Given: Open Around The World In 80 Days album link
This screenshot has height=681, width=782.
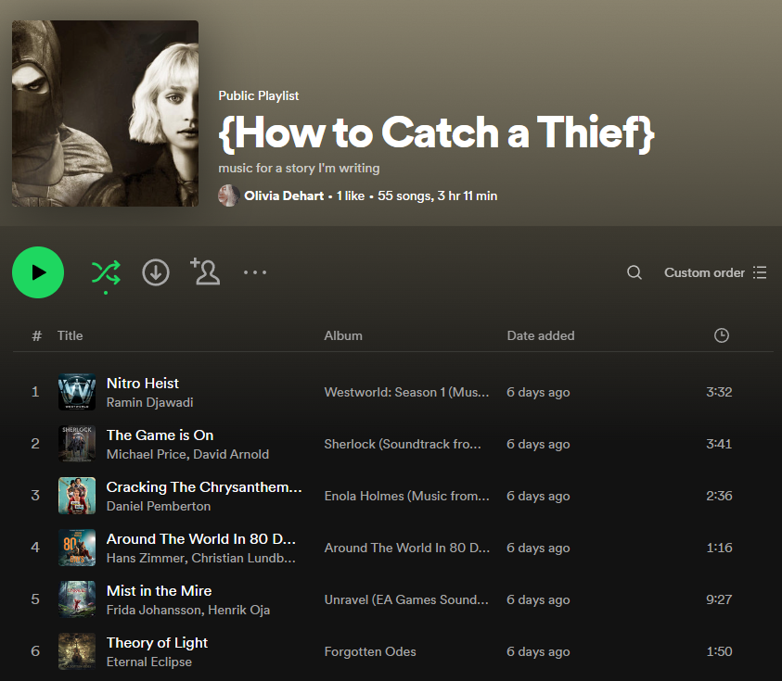Looking at the screenshot, I should point(406,548).
